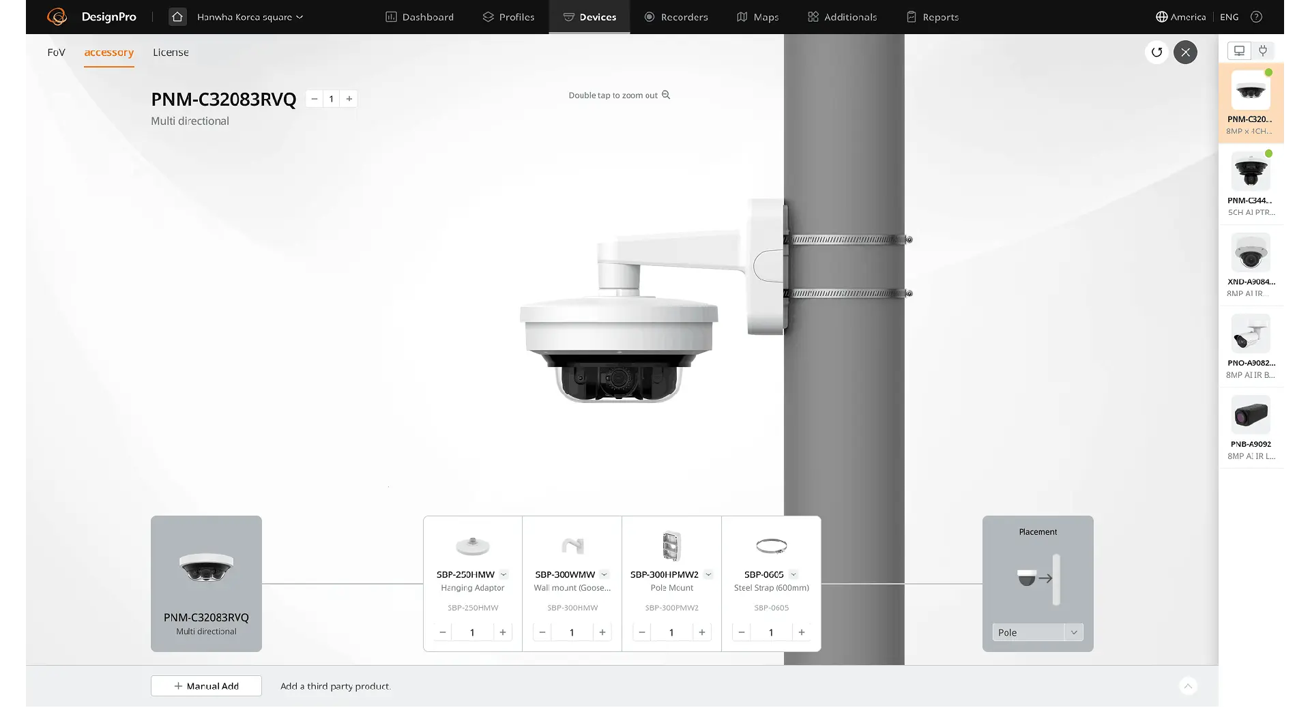The width and height of the screenshot is (1310, 710).
Task: Expand the Hanwha Korea square project dropdown
Action: click(250, 17)
